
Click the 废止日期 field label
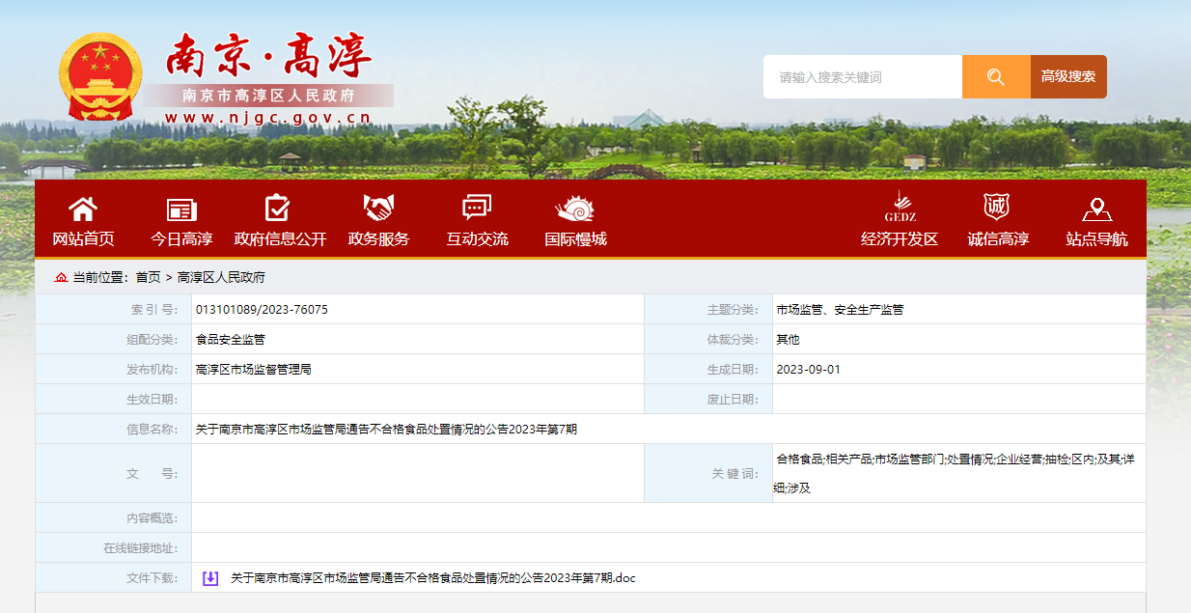pos(733,400)
